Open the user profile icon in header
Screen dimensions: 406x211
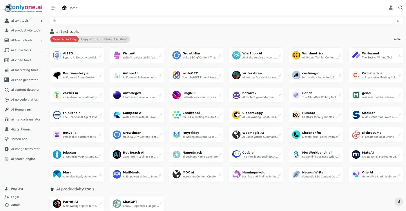click(x=391, y=8)
